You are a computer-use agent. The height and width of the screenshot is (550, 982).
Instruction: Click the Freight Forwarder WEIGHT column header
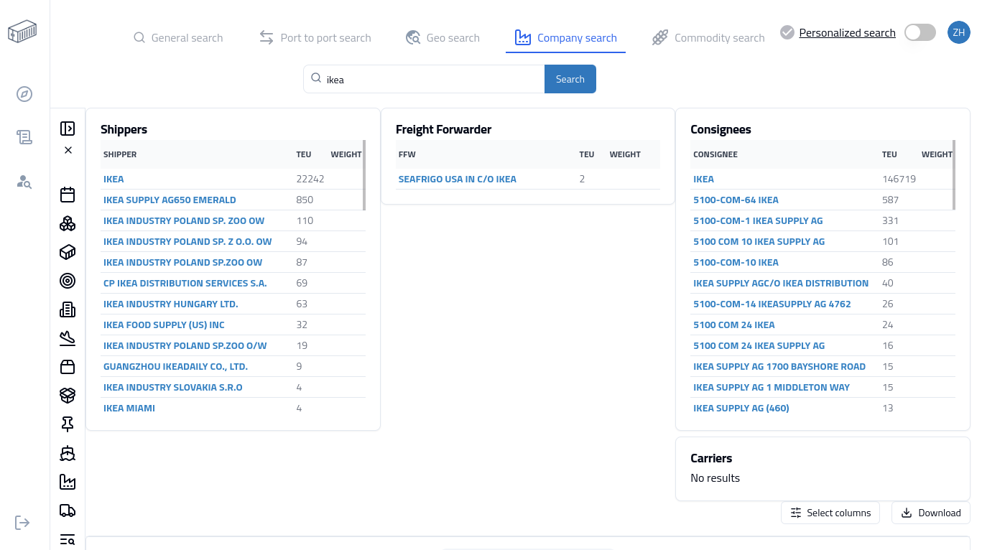click(625, 154)
